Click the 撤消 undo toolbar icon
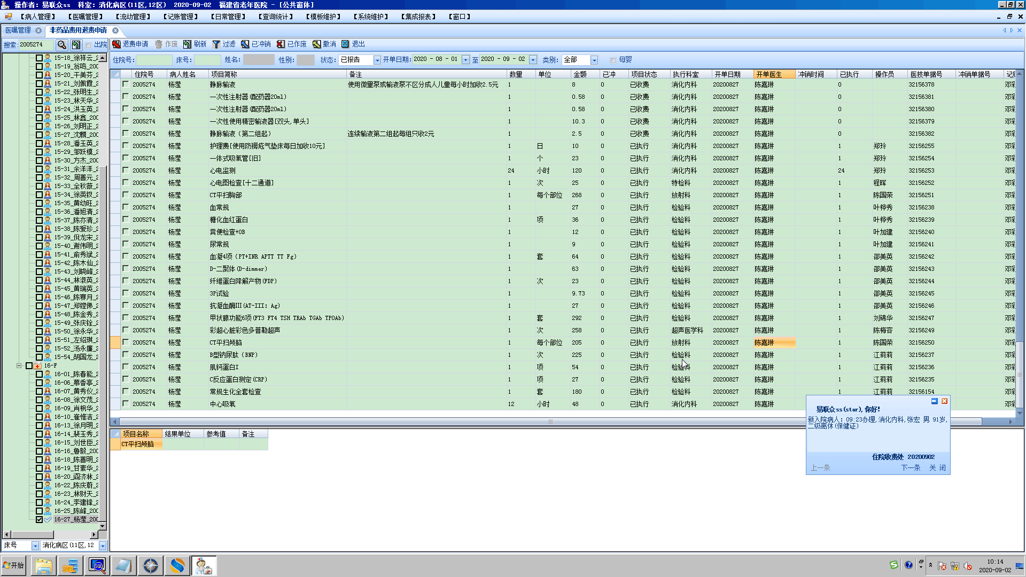Screen dimensions: 1026x577 317,44
